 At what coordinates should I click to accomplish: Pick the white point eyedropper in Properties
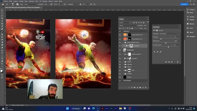tap(160, 52)
